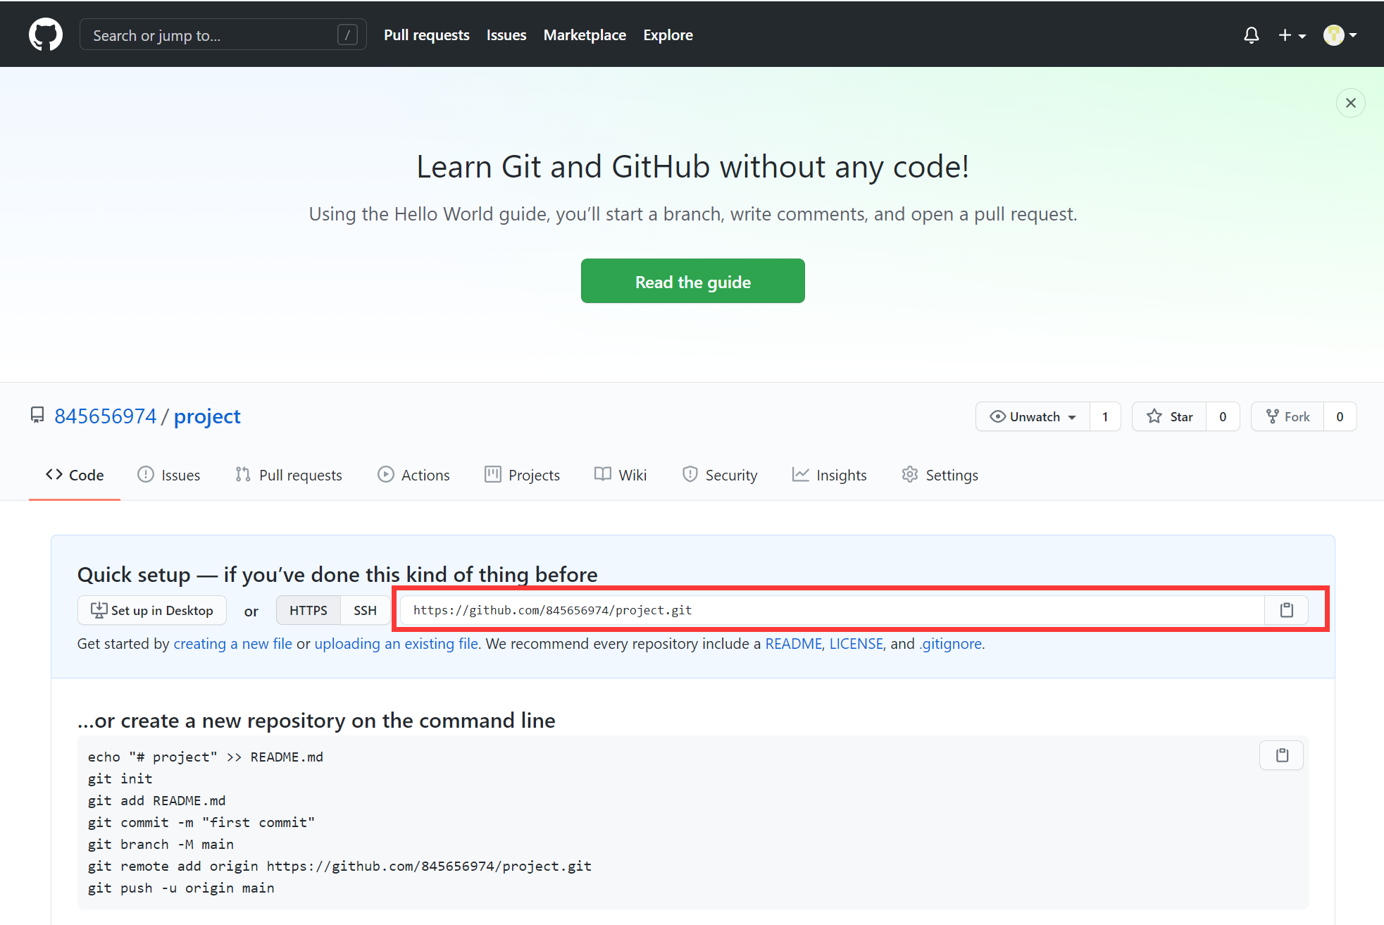This screenshot has height=925, width=1384.
Task: Click the GitHub Octocat logo
Action: 45,35
